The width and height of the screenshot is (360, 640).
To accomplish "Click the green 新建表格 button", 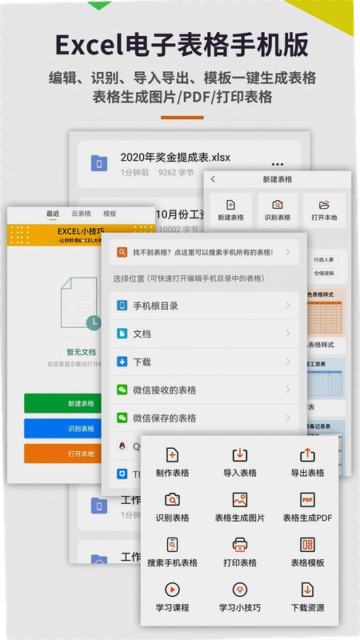I will pos(63,403).
